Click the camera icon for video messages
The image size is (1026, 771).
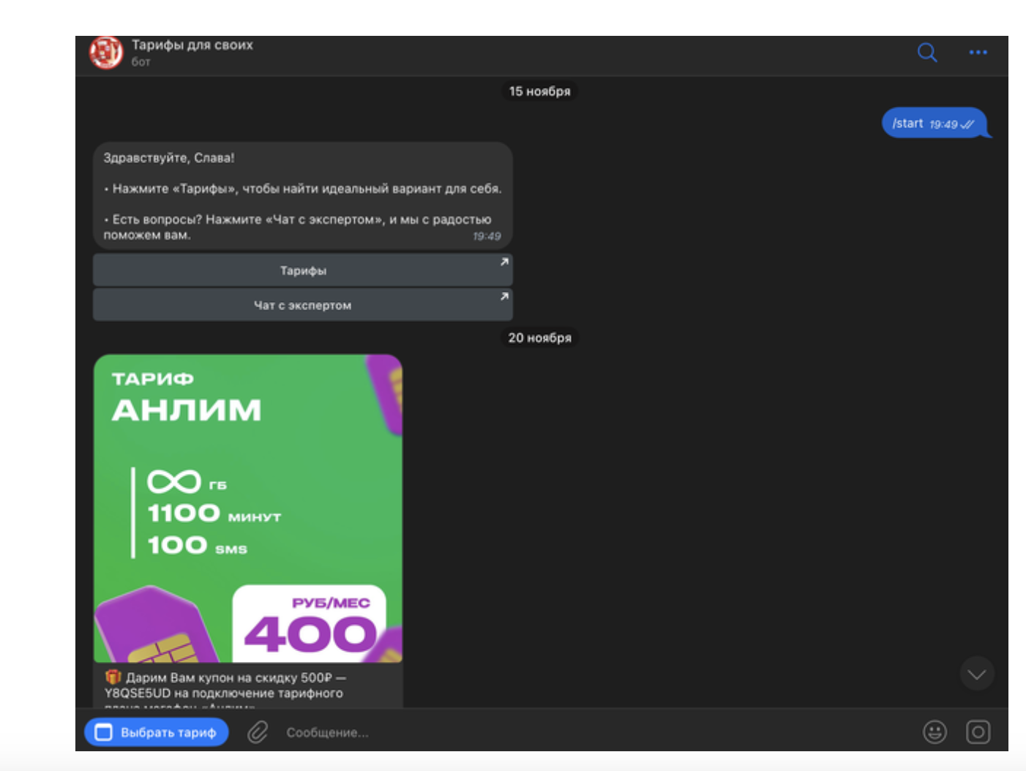(x=978, y=732)
